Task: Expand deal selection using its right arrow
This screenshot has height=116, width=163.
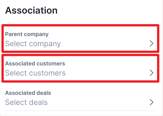Action: point(151,102)
